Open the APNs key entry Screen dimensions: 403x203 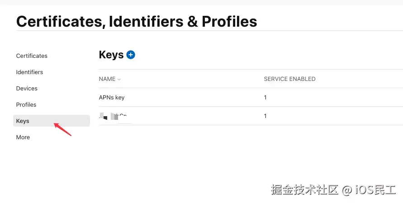click(x=112, y=97)
